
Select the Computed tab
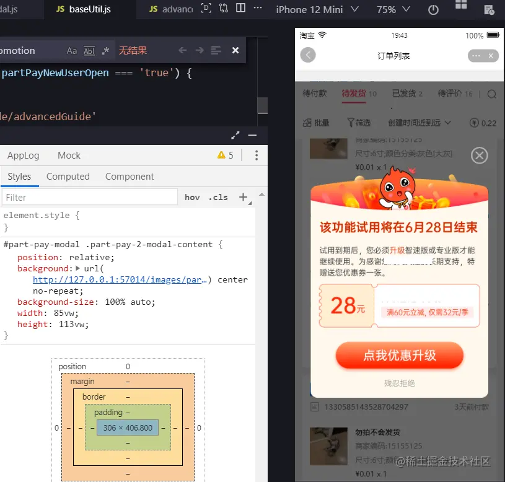(x=68, y=177)
